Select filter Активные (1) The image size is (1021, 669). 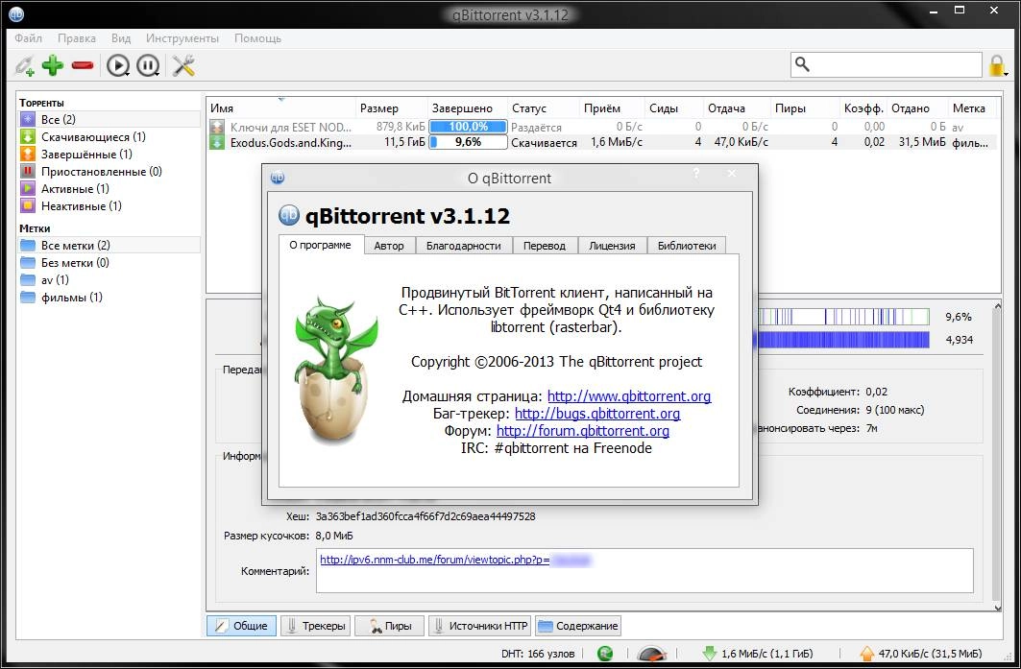109,189
